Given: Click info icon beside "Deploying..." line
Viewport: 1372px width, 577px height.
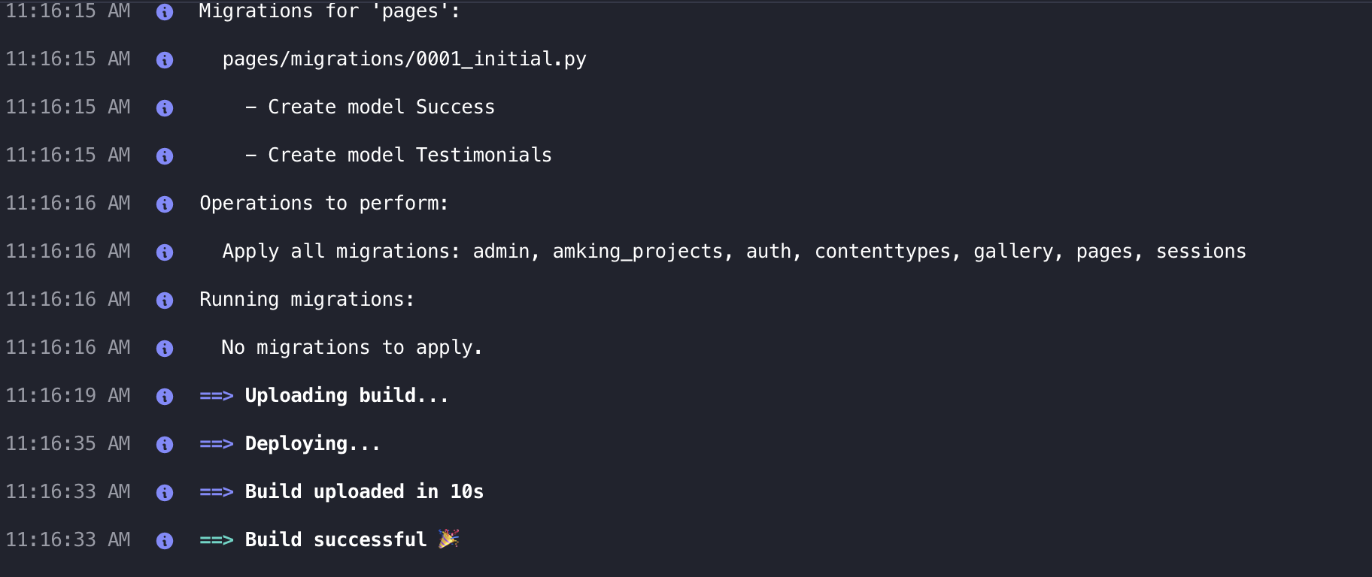Looking at the screenshot, I should 165,445.
